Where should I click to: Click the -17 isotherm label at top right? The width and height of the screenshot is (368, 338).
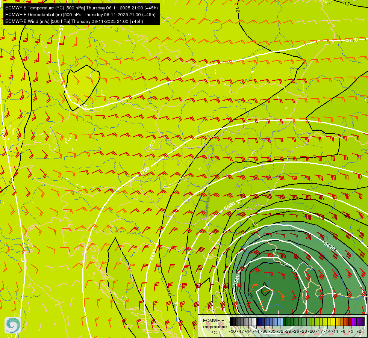pyautogui.click(x=347, y=3)
